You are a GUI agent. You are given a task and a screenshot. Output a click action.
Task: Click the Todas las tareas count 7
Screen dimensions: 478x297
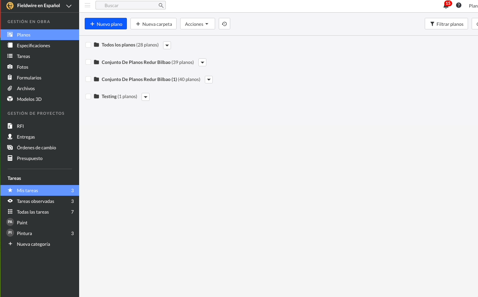pos(72,212)
